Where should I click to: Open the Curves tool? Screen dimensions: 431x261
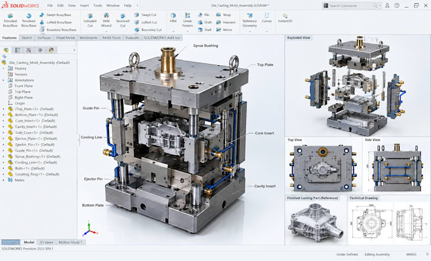(267, 18)
